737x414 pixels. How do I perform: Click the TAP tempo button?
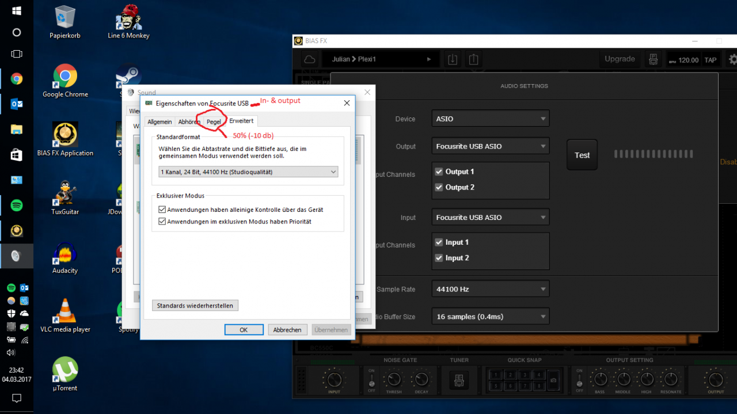click(711, 60)
